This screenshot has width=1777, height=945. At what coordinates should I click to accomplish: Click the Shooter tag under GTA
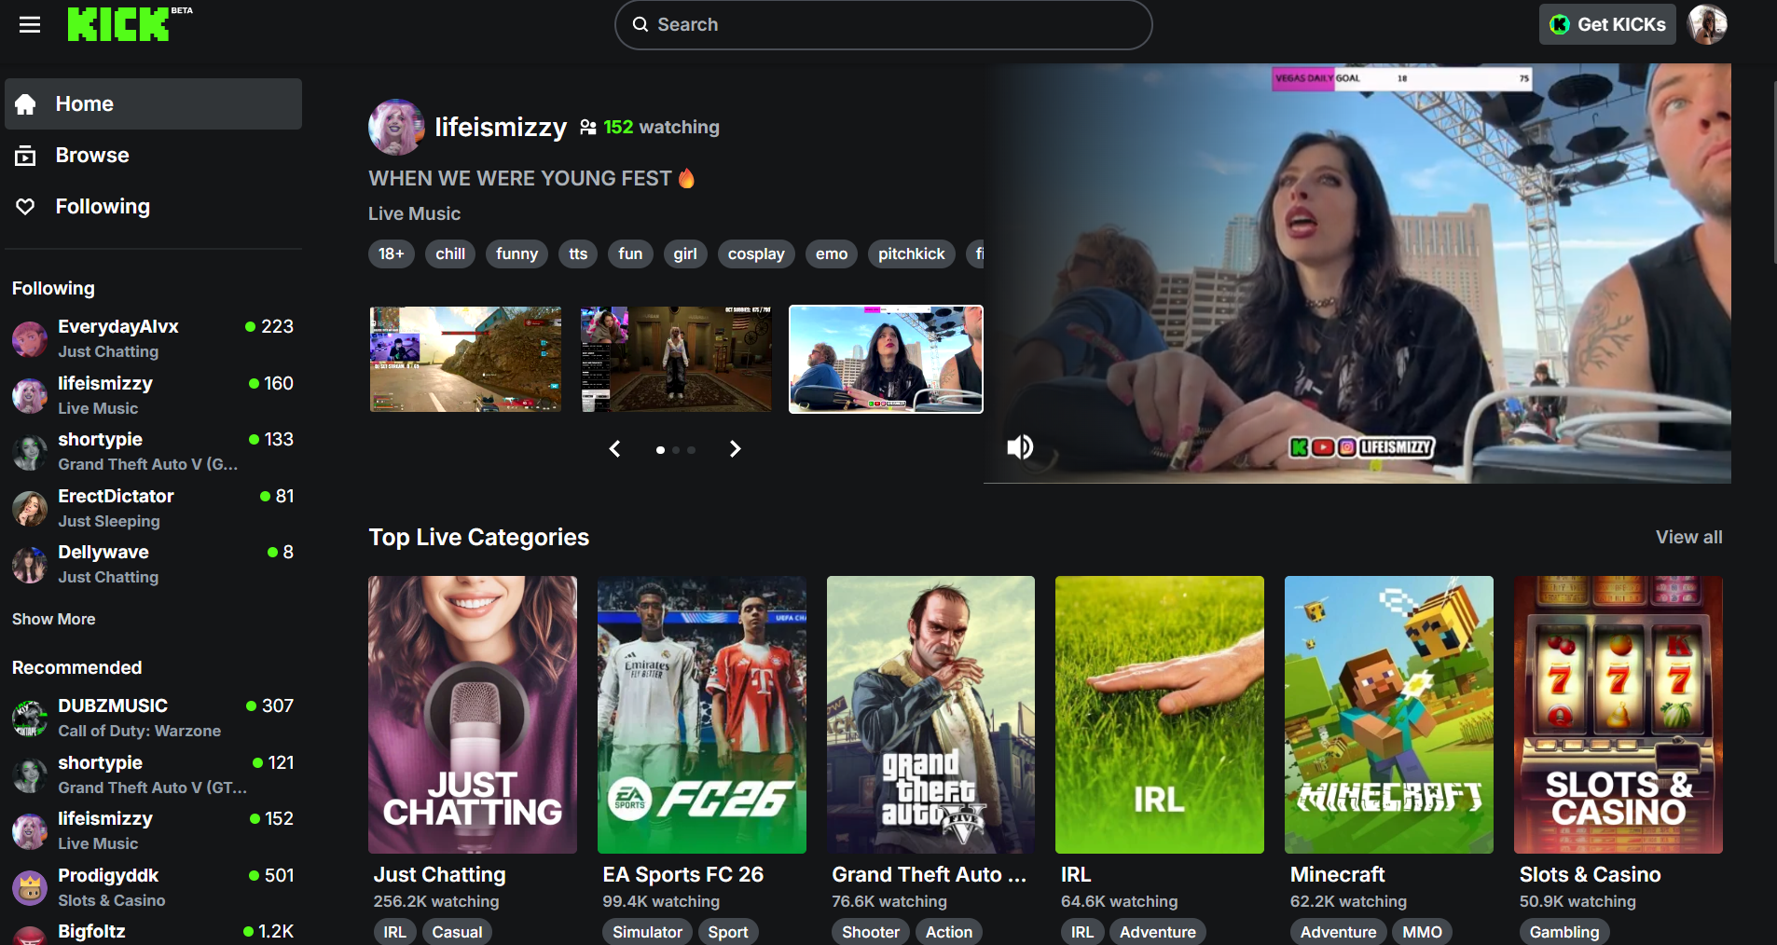coord(871,932)
